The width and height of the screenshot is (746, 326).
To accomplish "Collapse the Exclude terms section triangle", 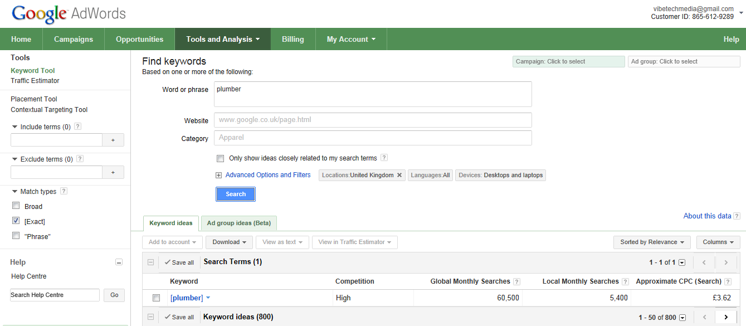I will pyautogui.click(x=14, y=159).
